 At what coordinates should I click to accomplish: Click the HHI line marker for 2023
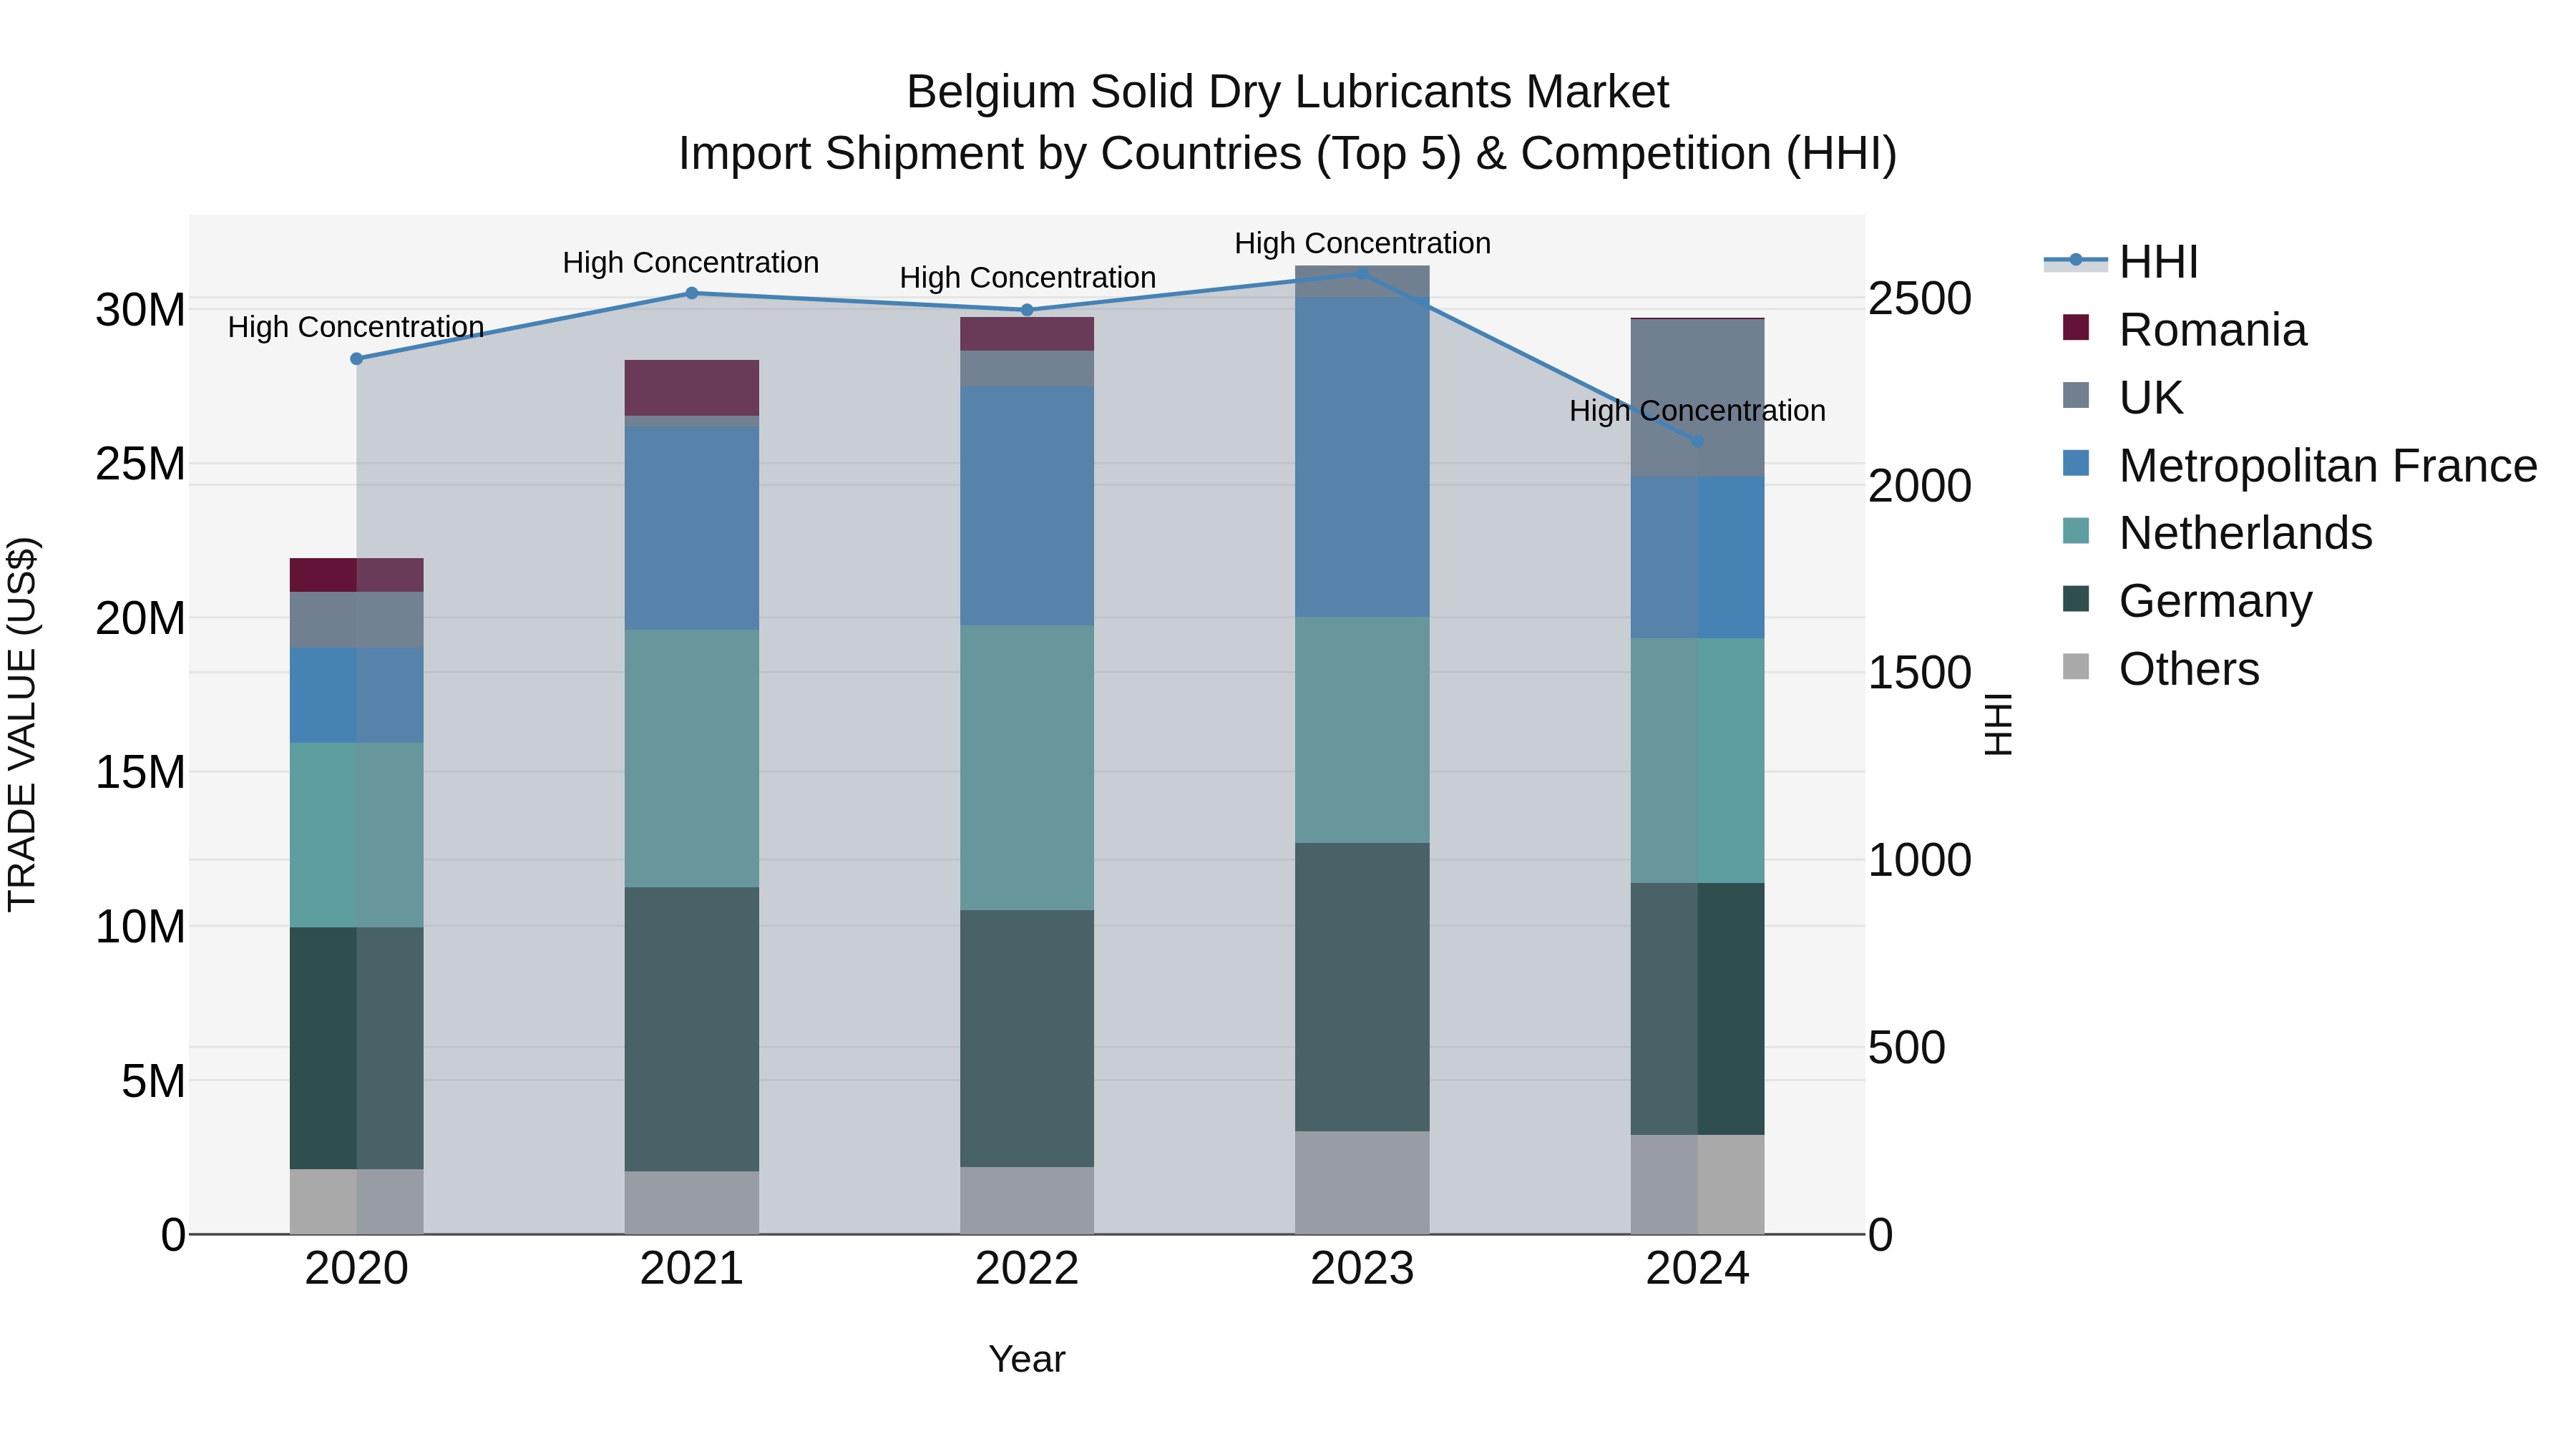tap(1362, 273)
